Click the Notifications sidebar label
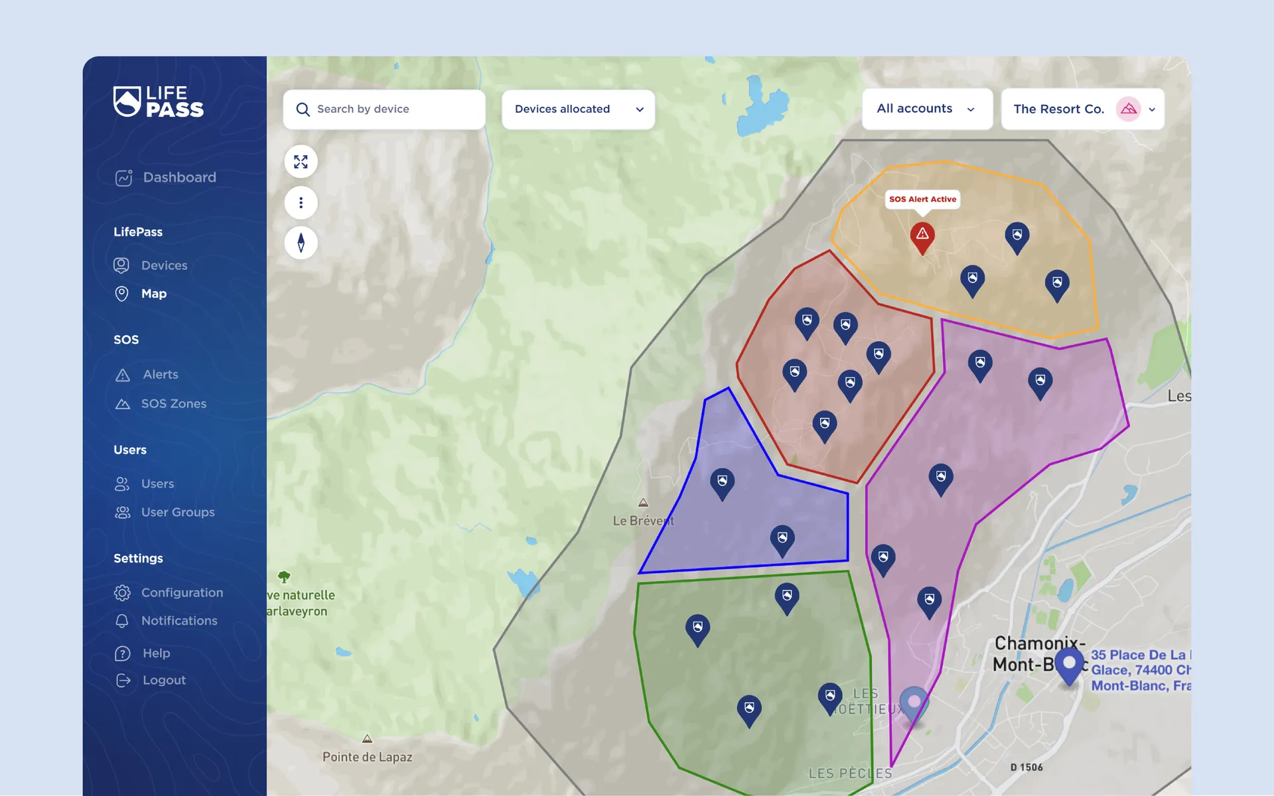 tap(179, 621)
